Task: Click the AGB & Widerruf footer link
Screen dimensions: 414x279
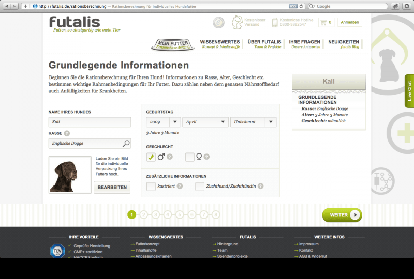Action: click(x=313, y=256)
